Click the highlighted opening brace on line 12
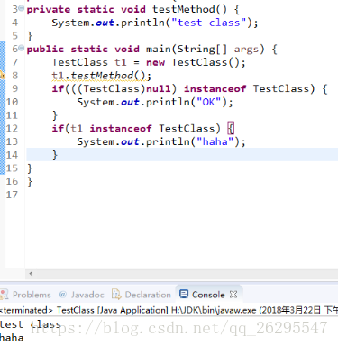 (231, 128)
